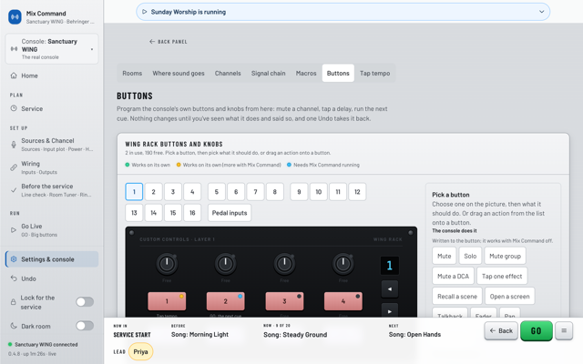Click the Priya lead badge
The width and height of the screenshot is (583, 364).
(x=141, y=352)
